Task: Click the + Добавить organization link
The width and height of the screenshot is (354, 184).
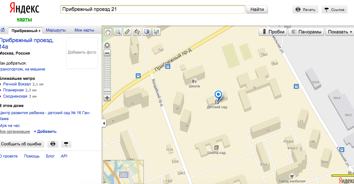Action: [45, 132]
